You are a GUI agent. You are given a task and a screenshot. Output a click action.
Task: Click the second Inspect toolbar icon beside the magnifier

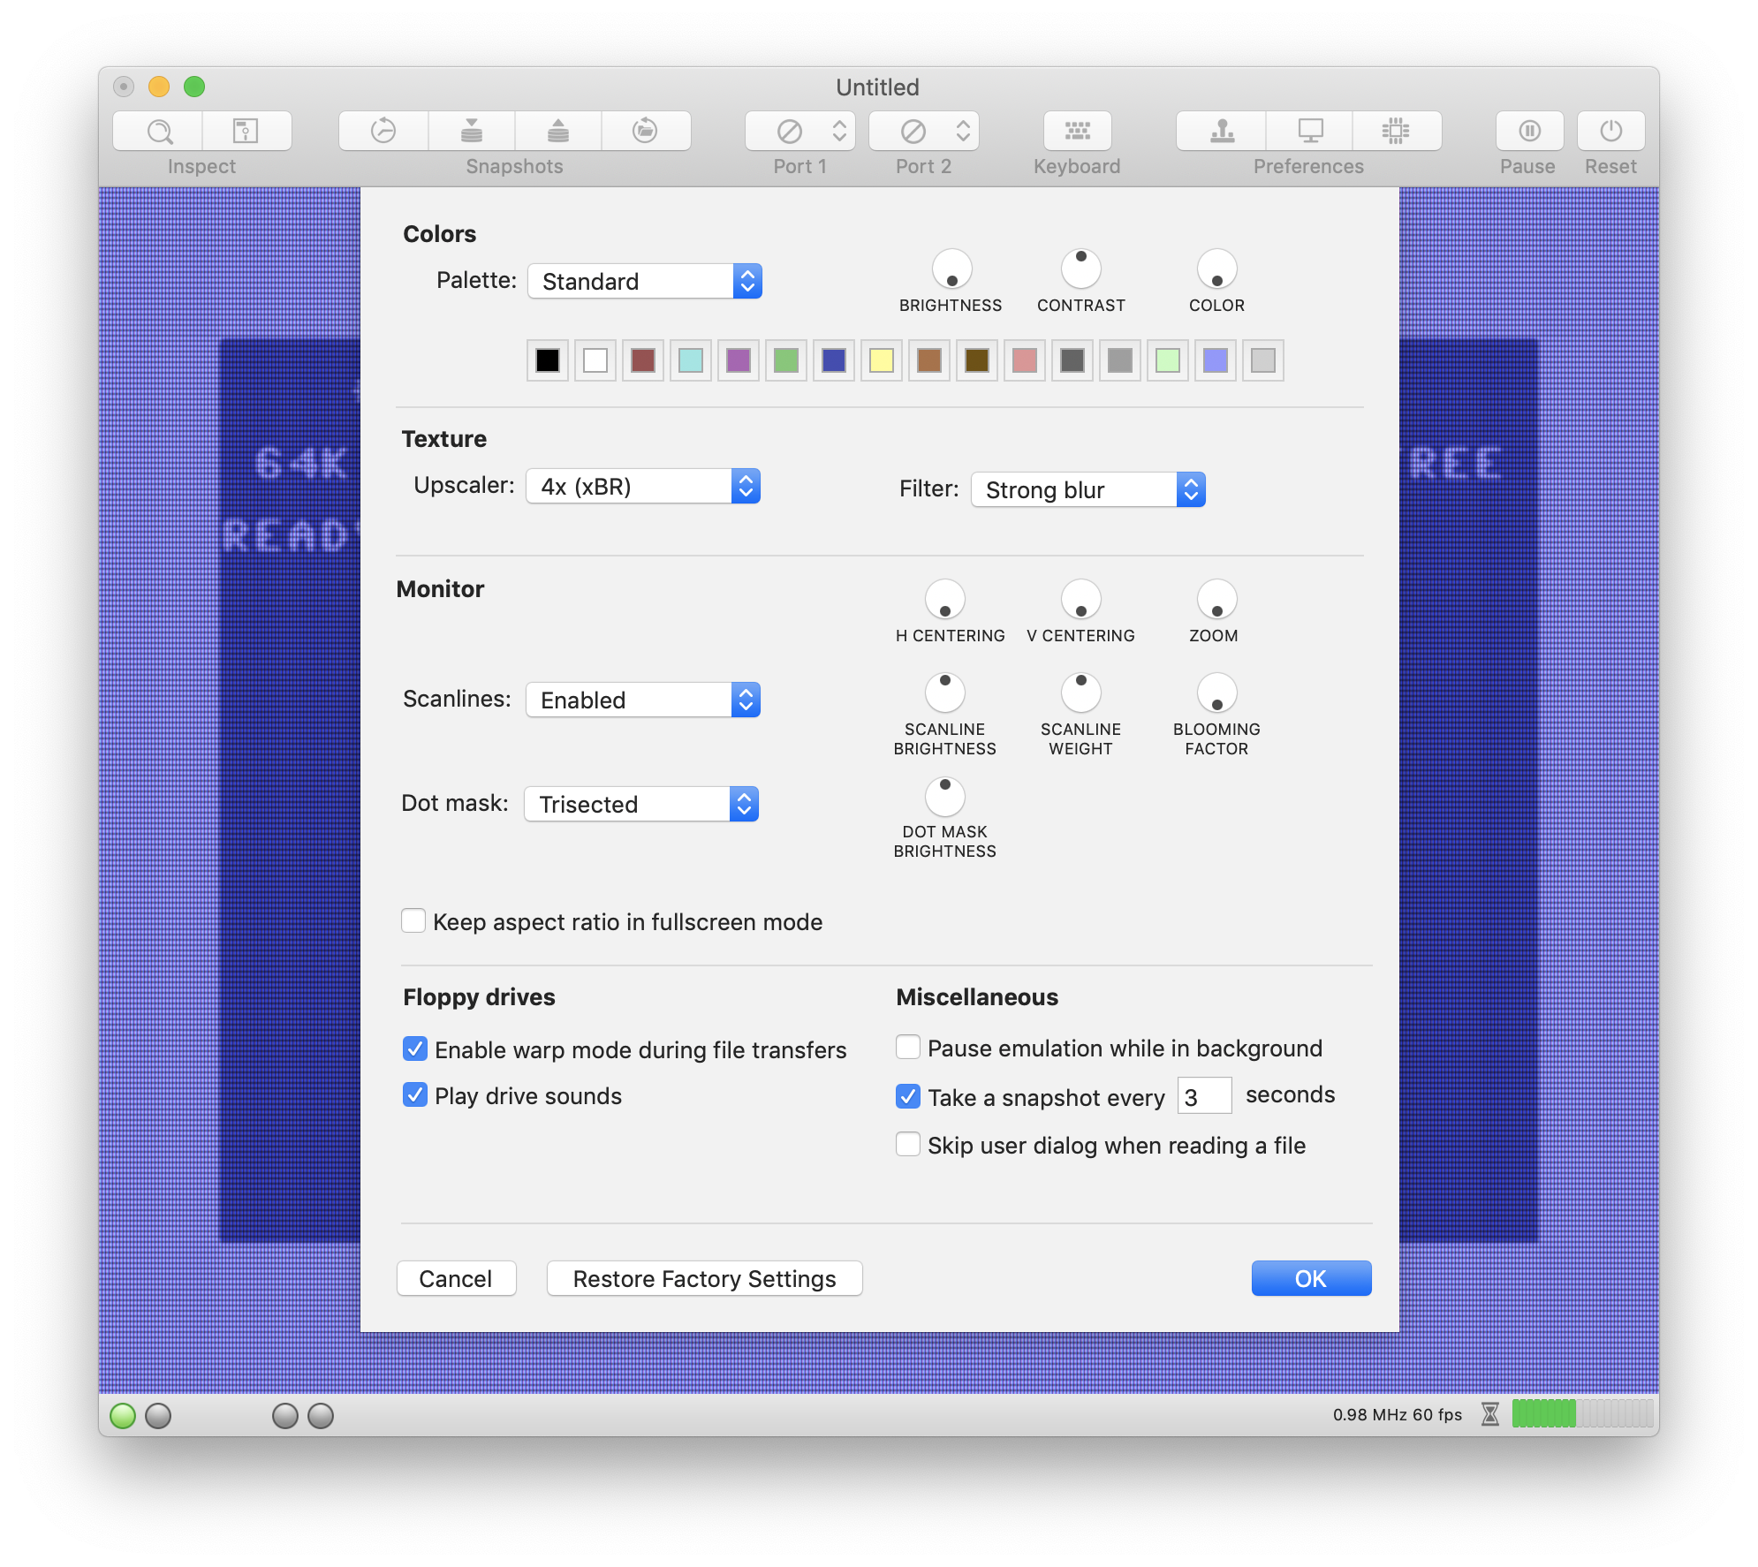(246, 132)
